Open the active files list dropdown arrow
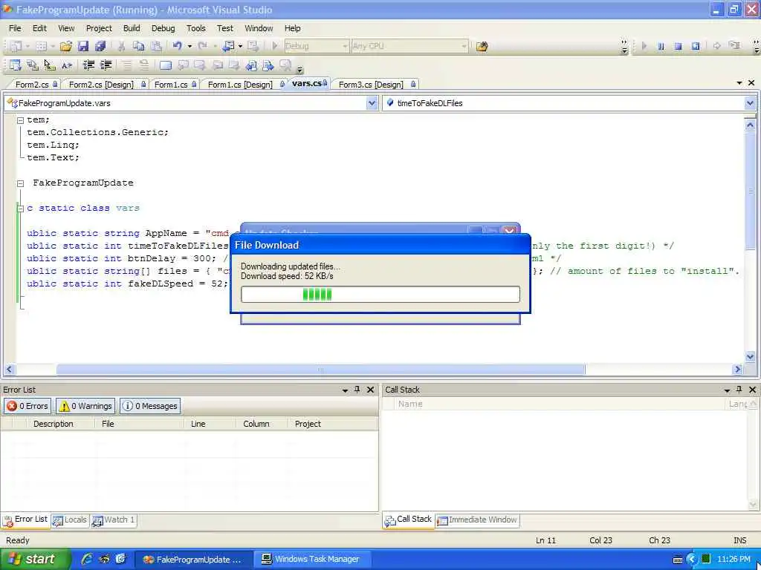 (739, 83)
